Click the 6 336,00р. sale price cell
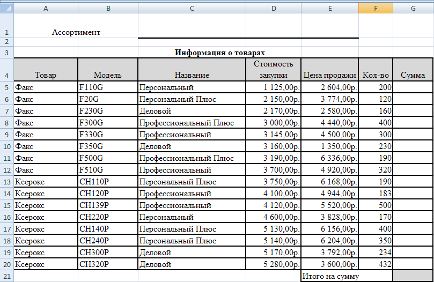The height and width of the screenshot is (282, 434). point(330,158)
